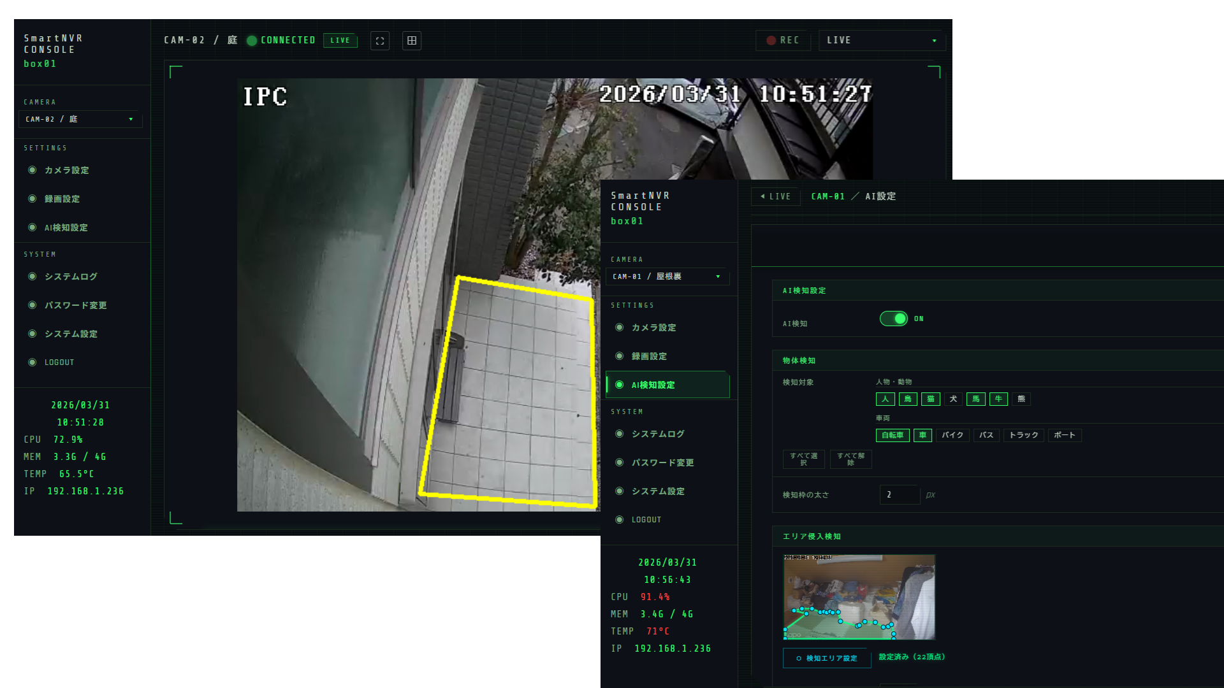Enable the バイク vehicle detection chip

click(x=952, y=435)
